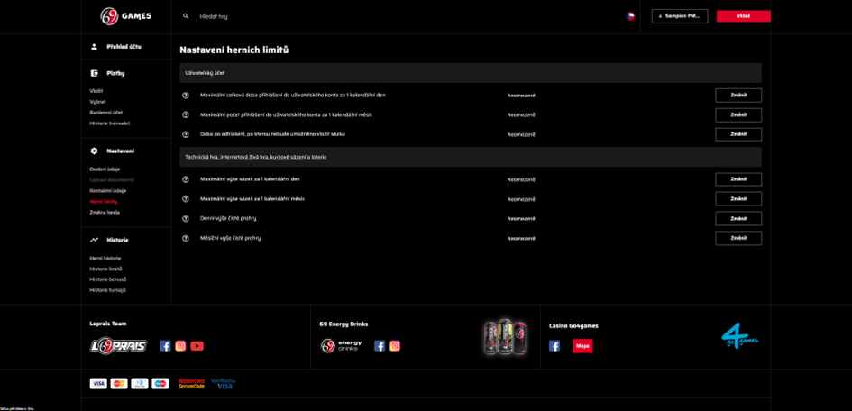
Task: Open Loprais Team Instagram icon
Action: pyautogui.click(x=181, y=346)
